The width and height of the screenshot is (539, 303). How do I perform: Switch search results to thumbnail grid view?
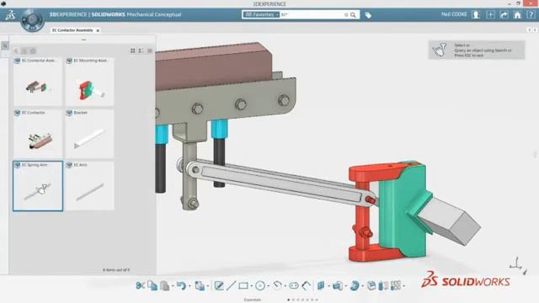[133, 50]
